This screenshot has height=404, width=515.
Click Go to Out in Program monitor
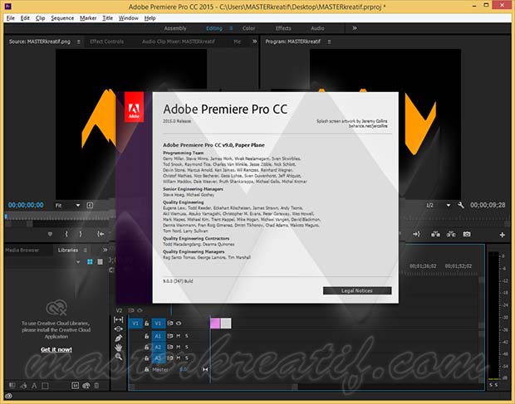pos(416,234)
